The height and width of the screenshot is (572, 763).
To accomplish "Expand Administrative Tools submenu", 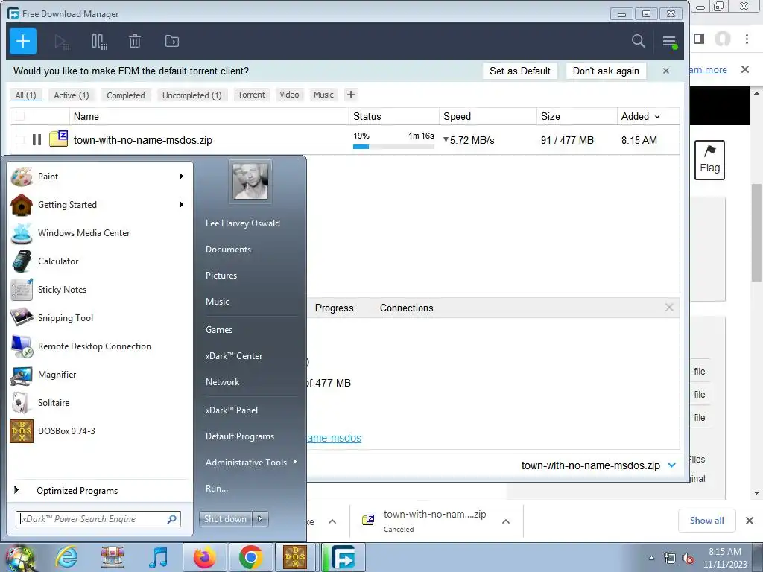I will point(295,462).
